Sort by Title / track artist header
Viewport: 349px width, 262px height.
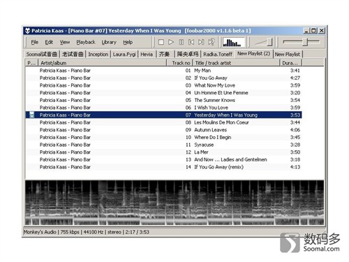[x=236, y=63]
